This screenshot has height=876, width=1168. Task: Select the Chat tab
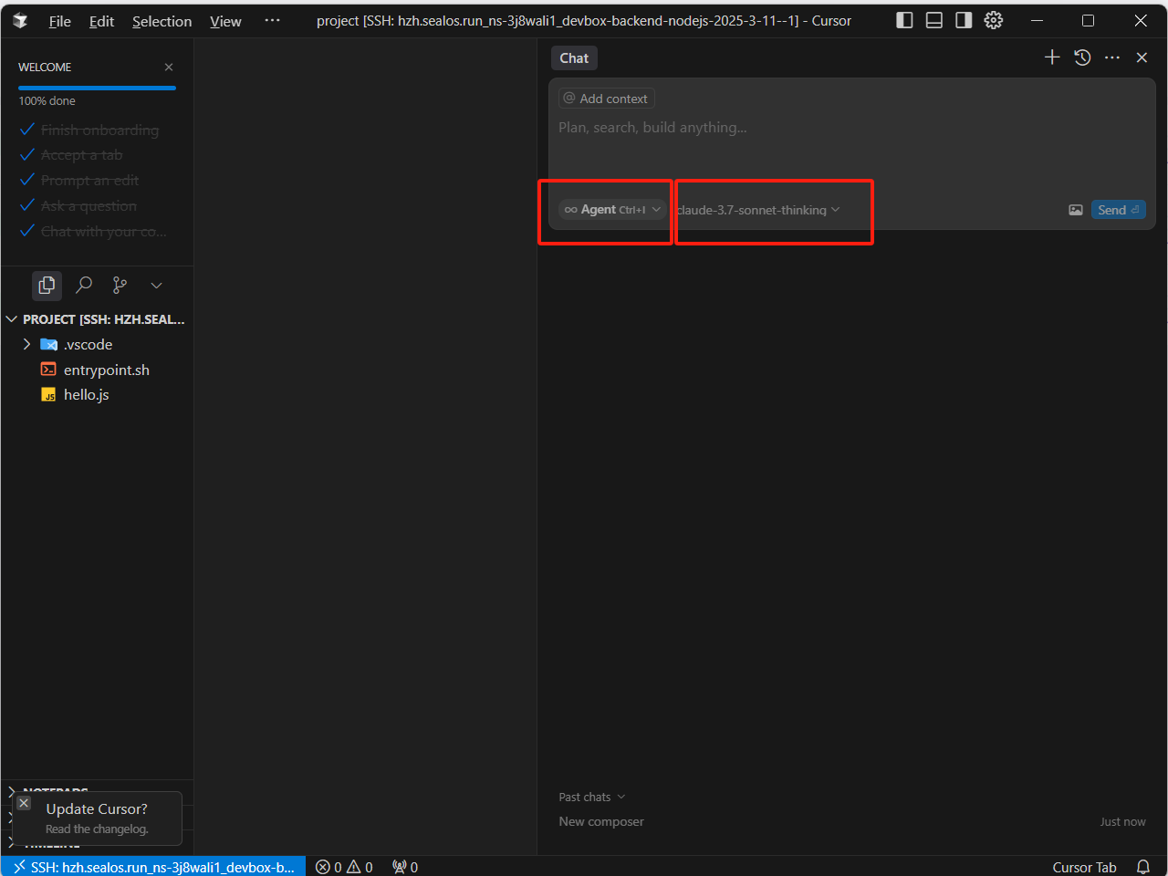click(x=573, y=57)
